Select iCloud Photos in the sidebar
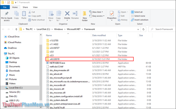 (x=13, y=42)
